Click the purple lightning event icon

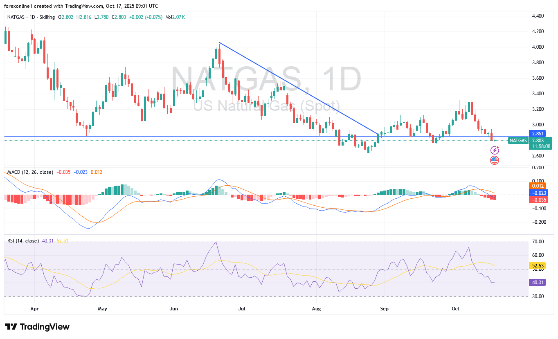494,150
